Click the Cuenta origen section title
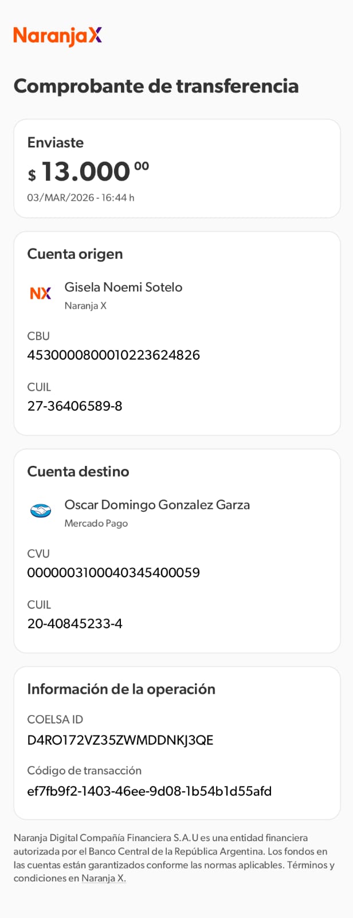The height and width of the screenshot is (918, 353). pyautogui.click(x=75, y=254)
